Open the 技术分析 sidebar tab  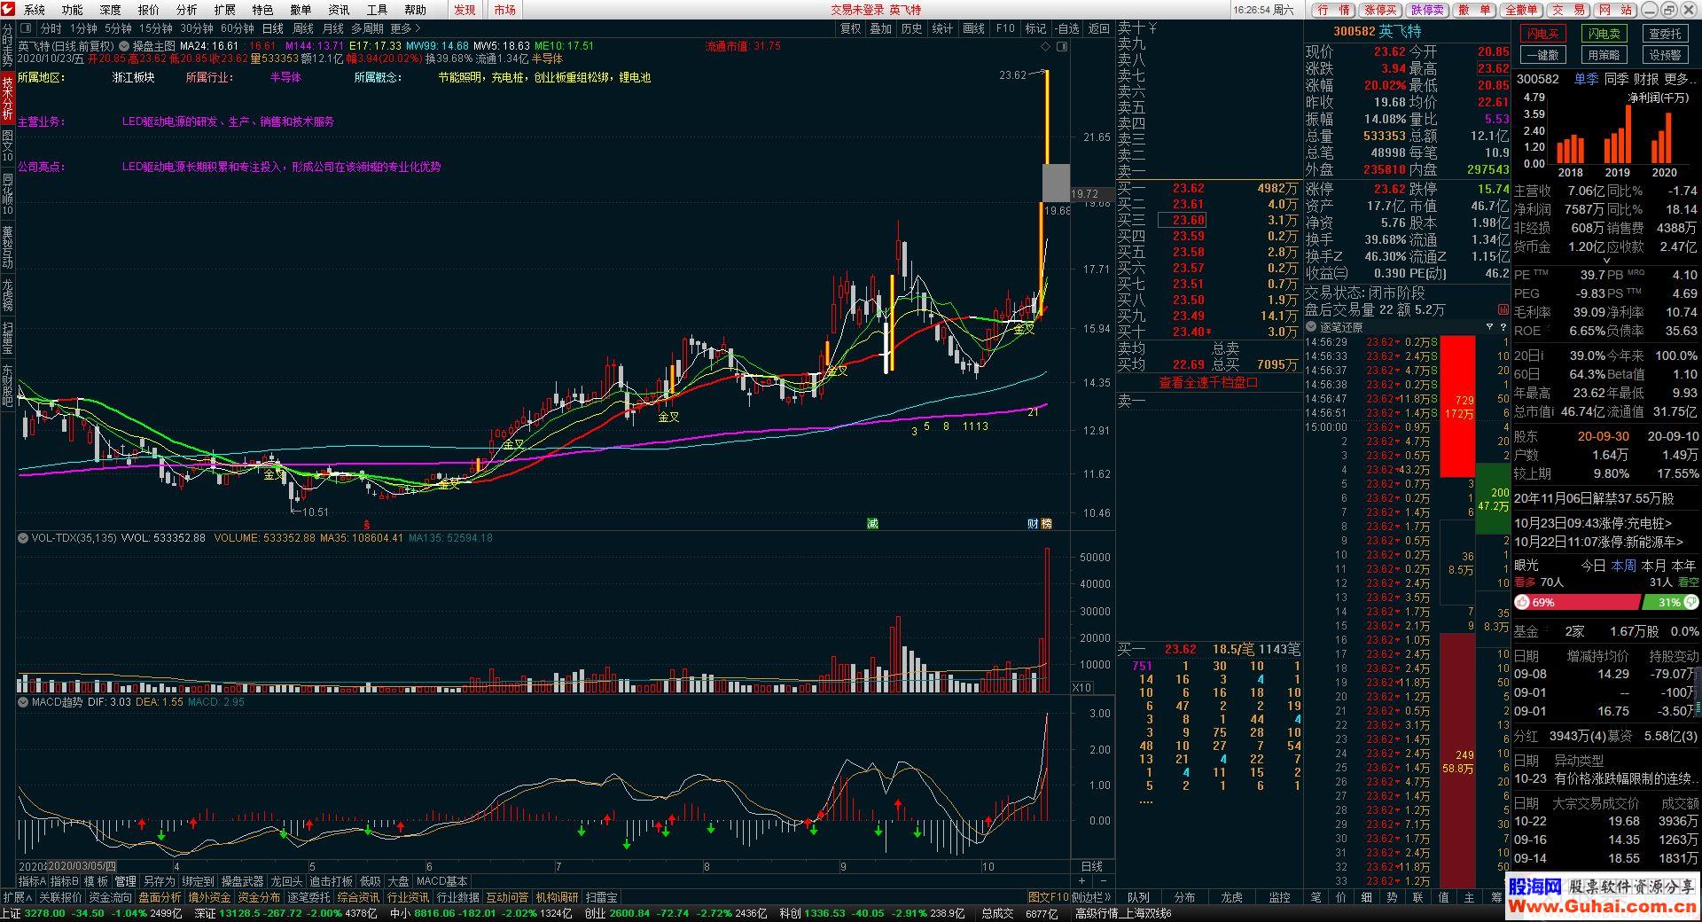click(x=7, y=98)
